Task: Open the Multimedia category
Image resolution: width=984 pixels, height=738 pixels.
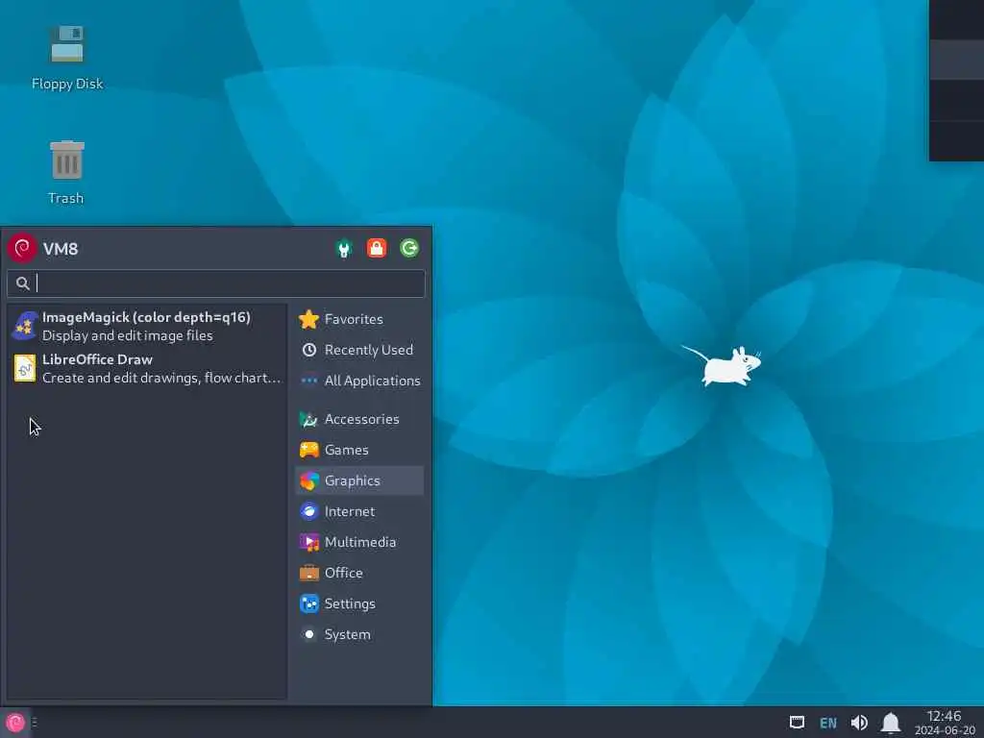Action: 359,542
